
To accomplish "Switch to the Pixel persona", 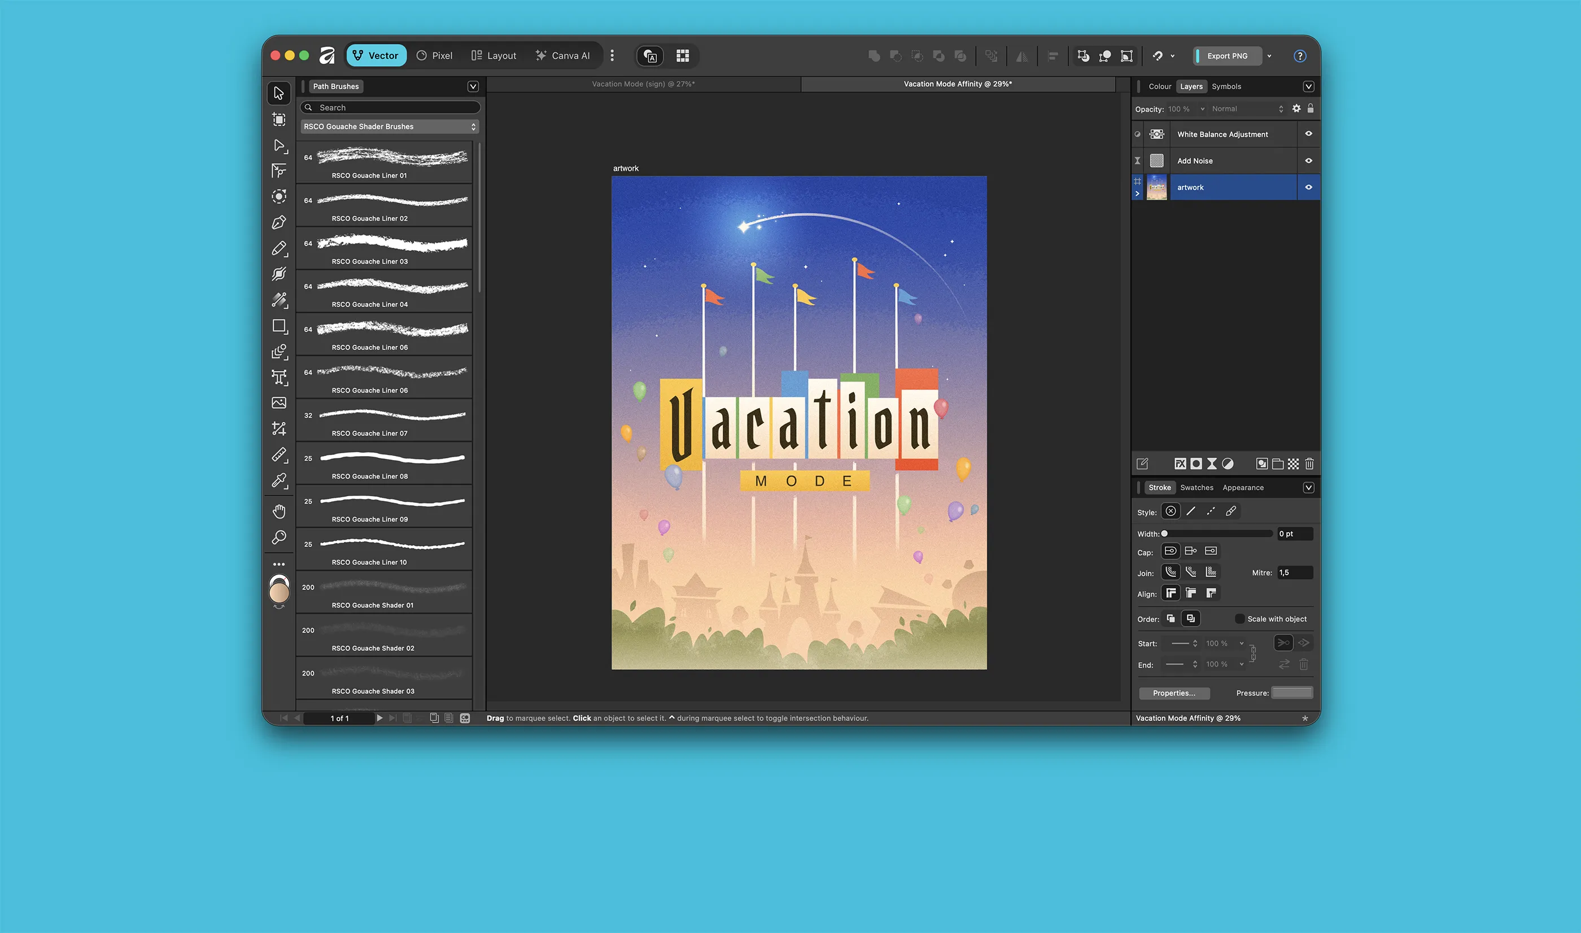I will point(435,56).
